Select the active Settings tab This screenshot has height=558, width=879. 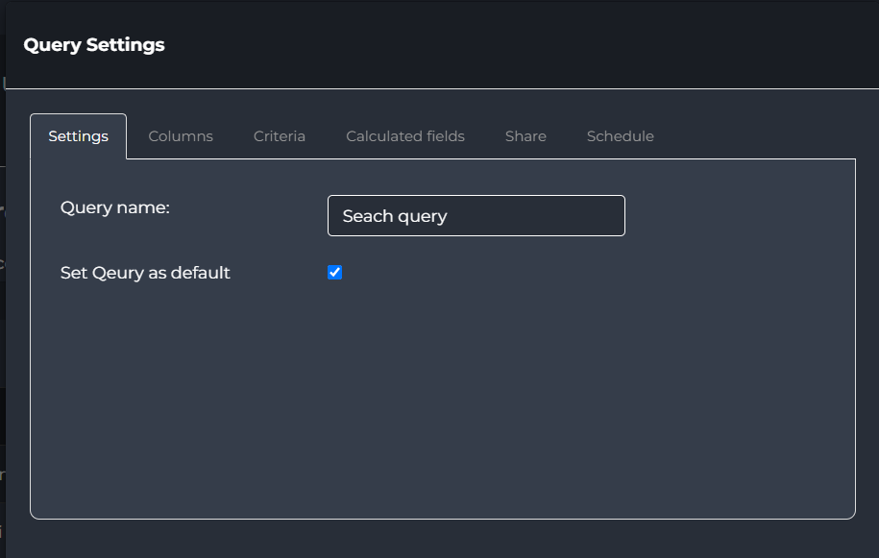[x=79, y=136]
